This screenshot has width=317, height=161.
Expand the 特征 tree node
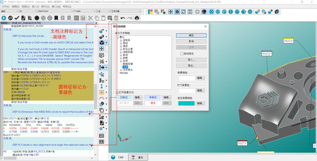click(121, 43)
